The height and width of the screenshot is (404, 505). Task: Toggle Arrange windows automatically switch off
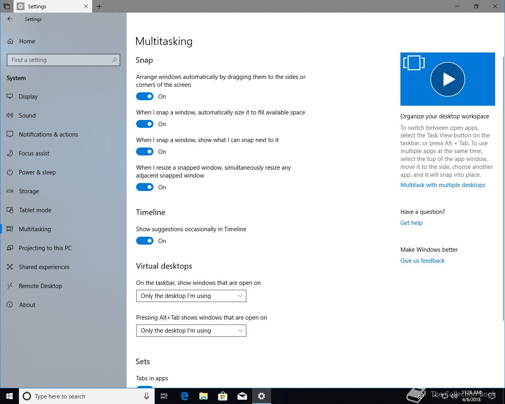coord(145,96)
